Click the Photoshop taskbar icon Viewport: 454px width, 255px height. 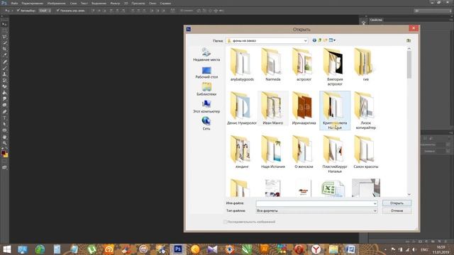[178, 249]
